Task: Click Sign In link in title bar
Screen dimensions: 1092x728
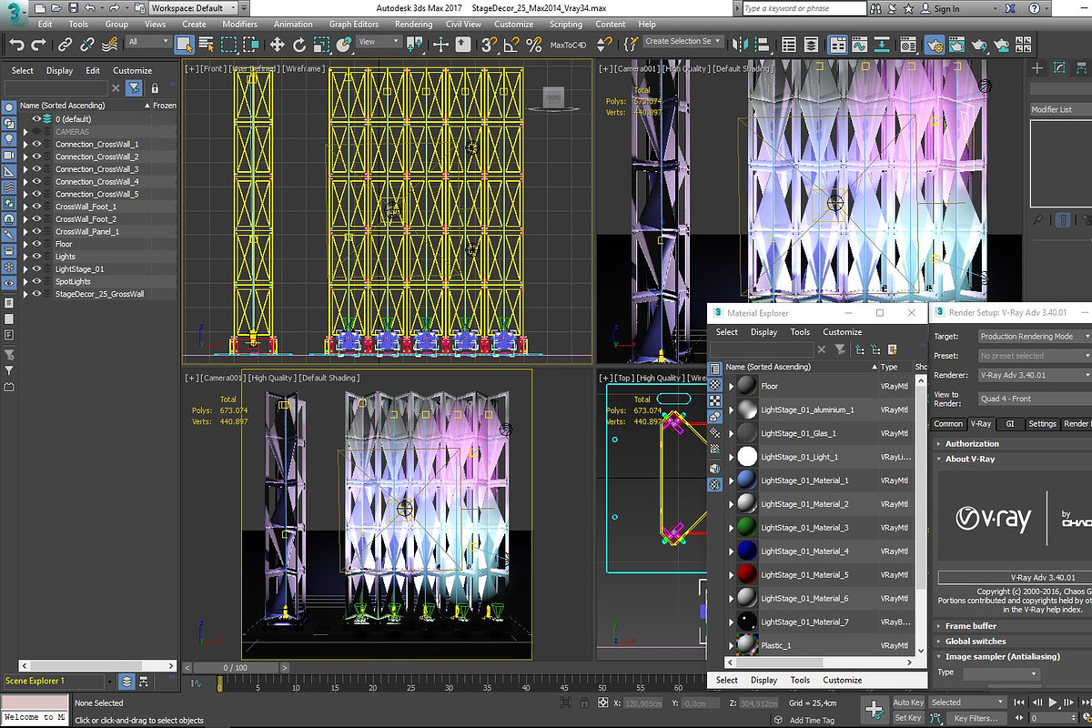Action: coord(946,9)
